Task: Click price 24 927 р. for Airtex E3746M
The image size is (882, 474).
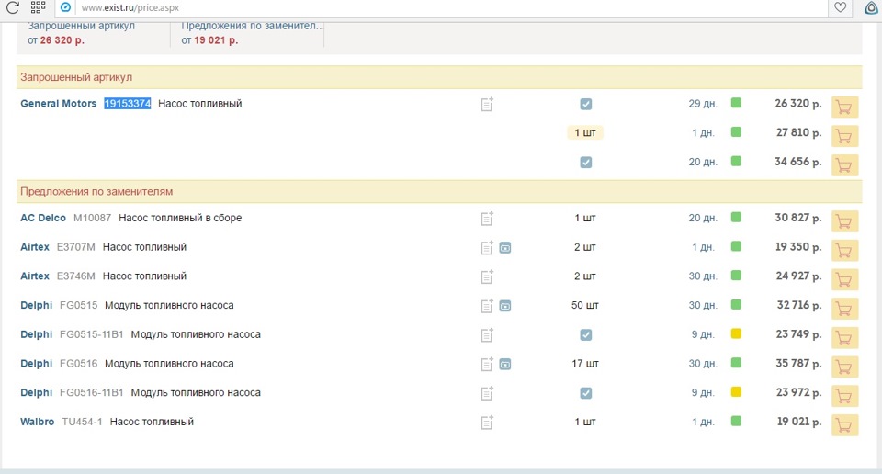Action: click(798, 276)
